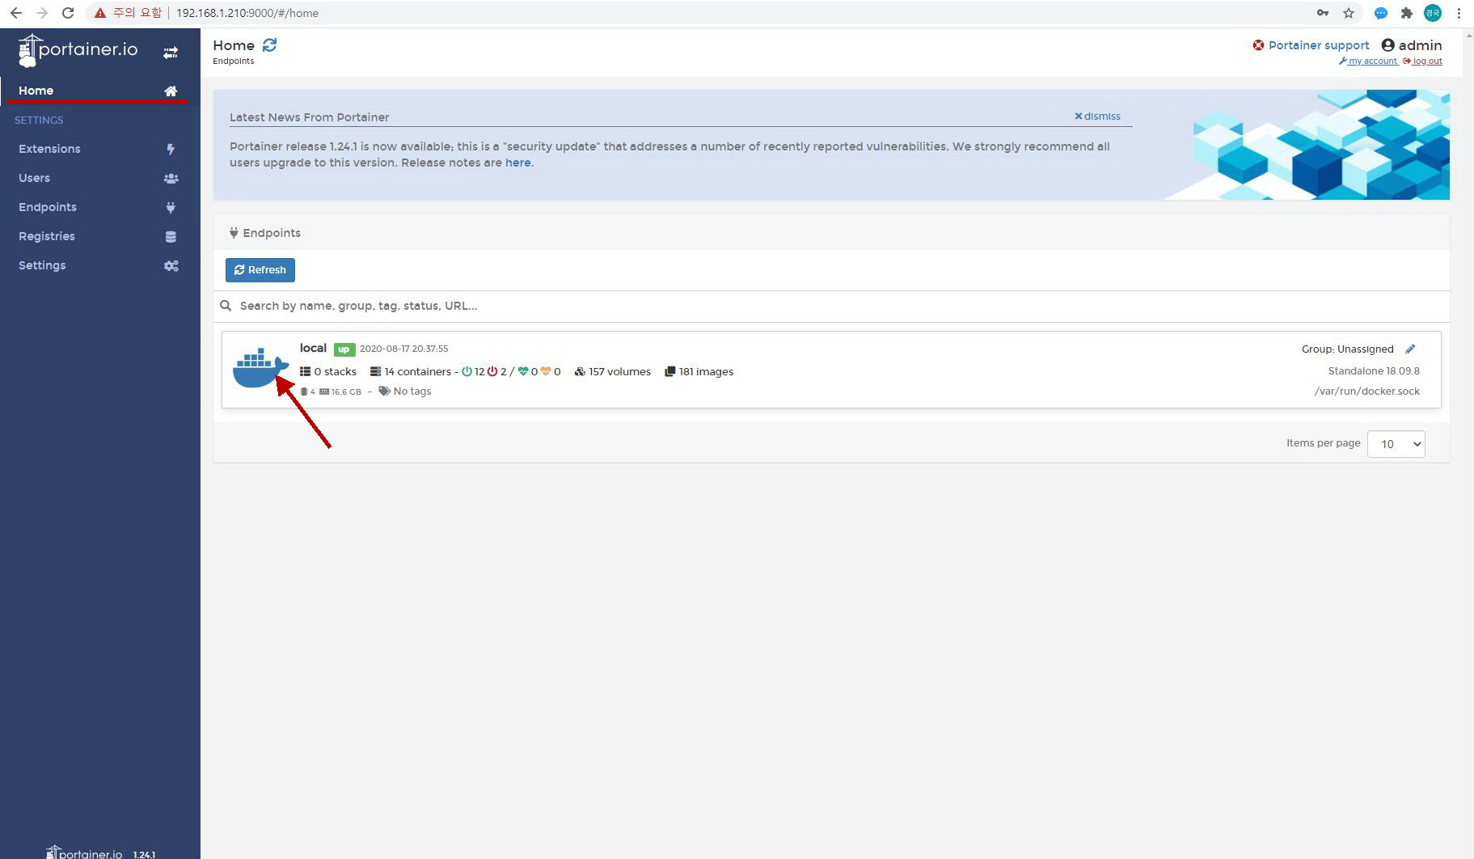Toggle sidebar collapse arrows icon
This screenshot has height=859, width=1474.
(171, 53)
